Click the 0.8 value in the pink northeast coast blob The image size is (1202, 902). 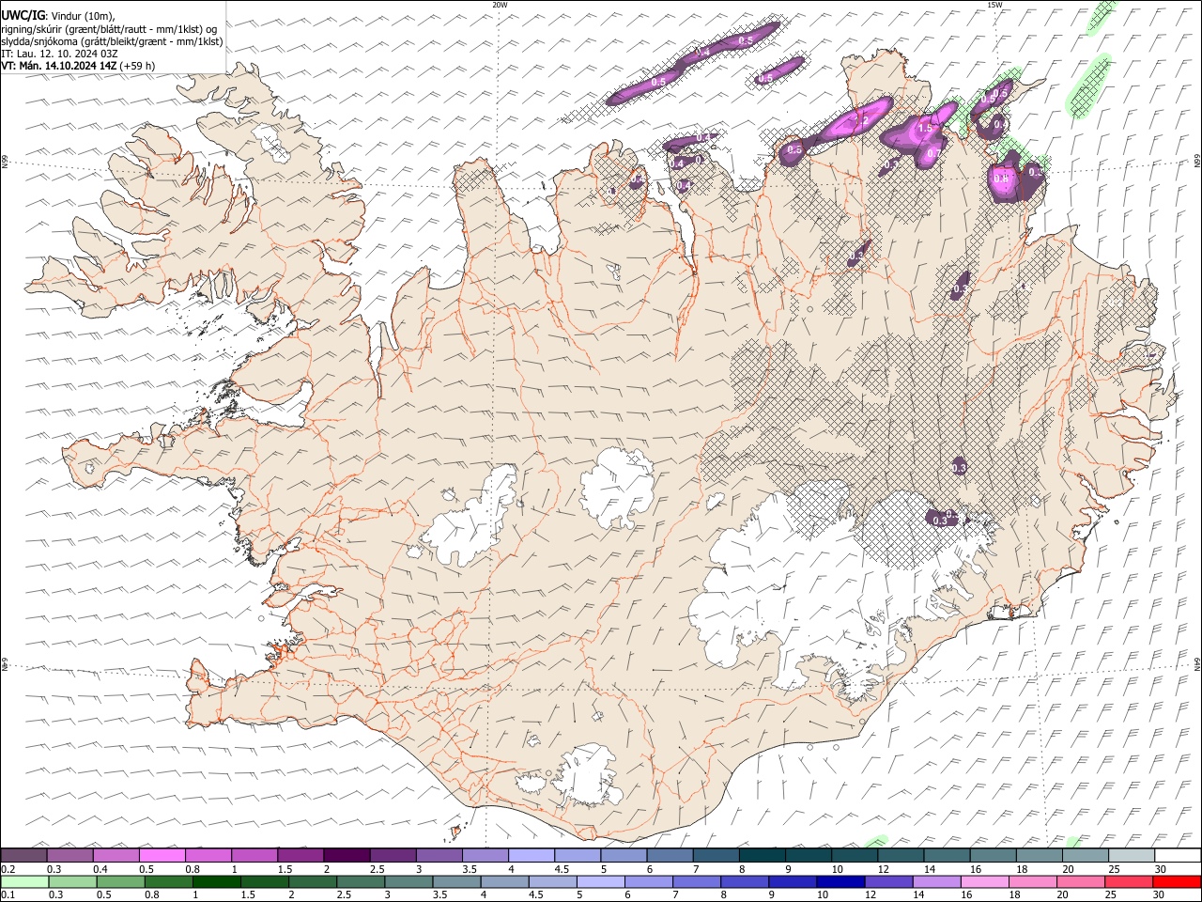coord(1001,179)
